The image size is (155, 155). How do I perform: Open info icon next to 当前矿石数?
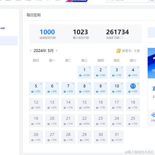[122, 38]
